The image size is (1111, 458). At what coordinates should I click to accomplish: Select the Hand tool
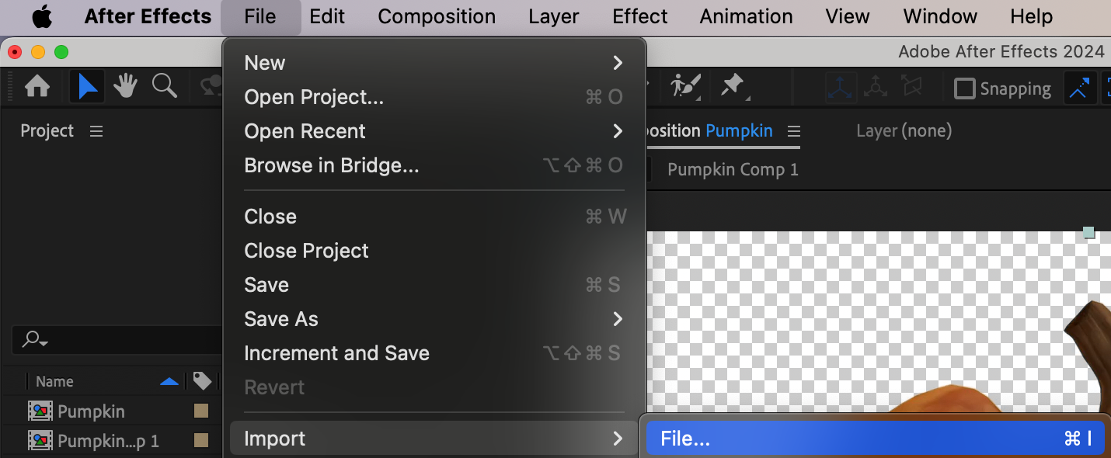click(x=126, y=87)
